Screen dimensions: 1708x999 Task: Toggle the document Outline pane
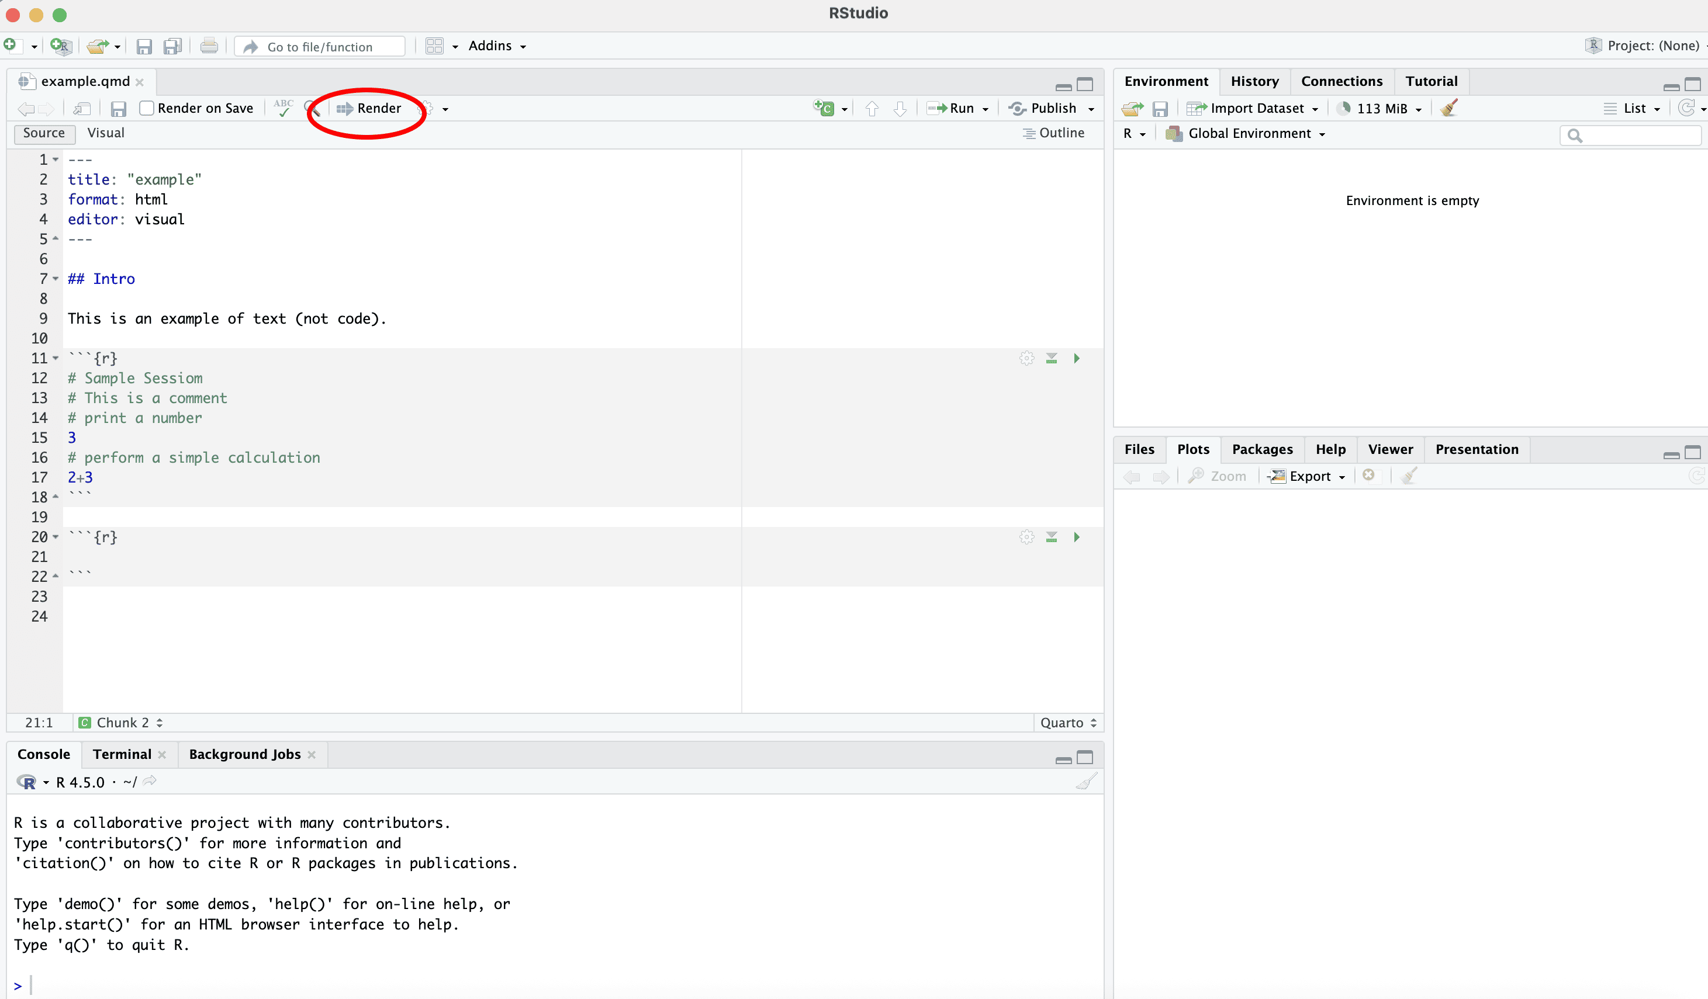pos(1053,133)
